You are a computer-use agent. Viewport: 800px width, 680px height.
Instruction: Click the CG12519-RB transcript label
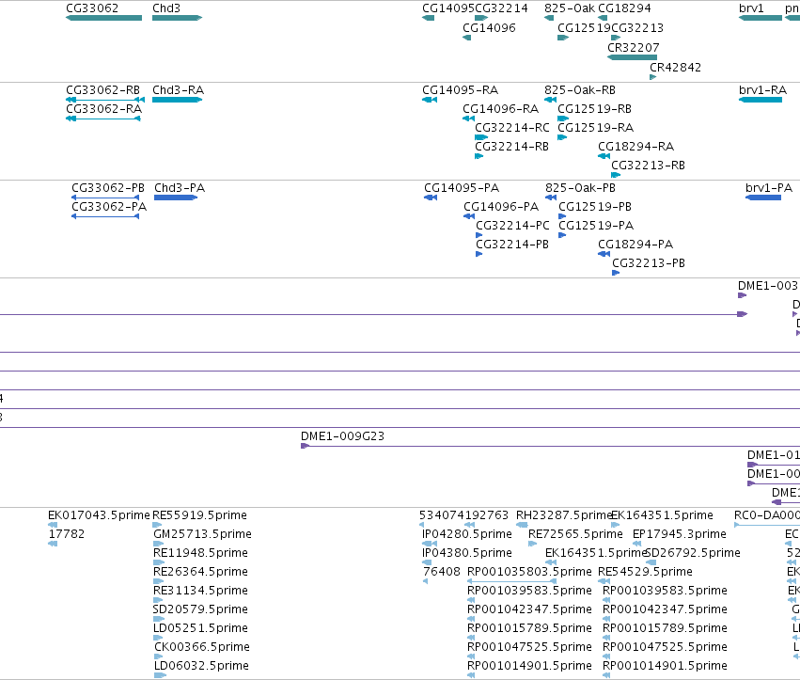point(594,109)
